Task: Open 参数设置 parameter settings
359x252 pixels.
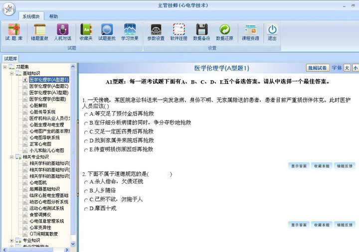Action: (156, 32)
